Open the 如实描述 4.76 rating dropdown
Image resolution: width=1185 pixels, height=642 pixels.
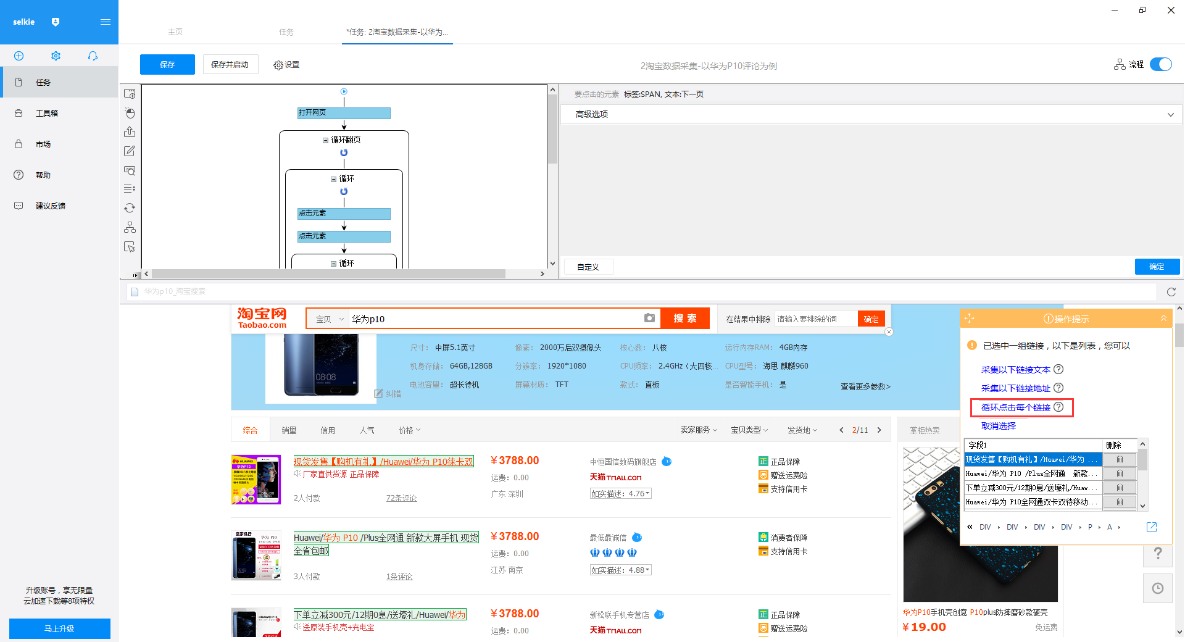coord(621,493)
